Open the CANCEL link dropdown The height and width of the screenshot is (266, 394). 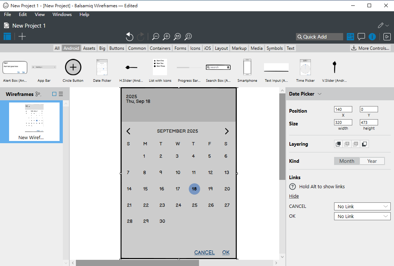362,206
